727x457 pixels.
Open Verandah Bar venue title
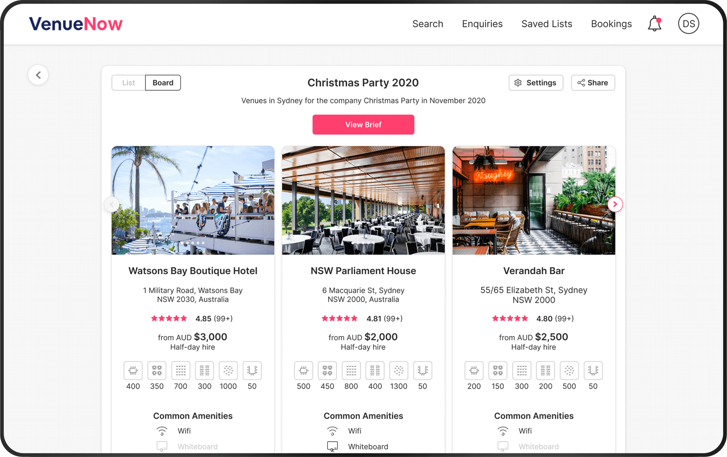[x=534, y=271]
